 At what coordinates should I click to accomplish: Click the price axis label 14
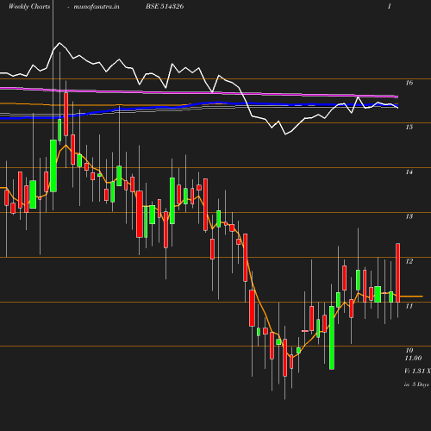[409, 172]
